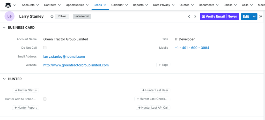Open the greentractorgrouplimited.com website link
The height and width of the screenshot is (120, 265).
click(x=76, y=65)
